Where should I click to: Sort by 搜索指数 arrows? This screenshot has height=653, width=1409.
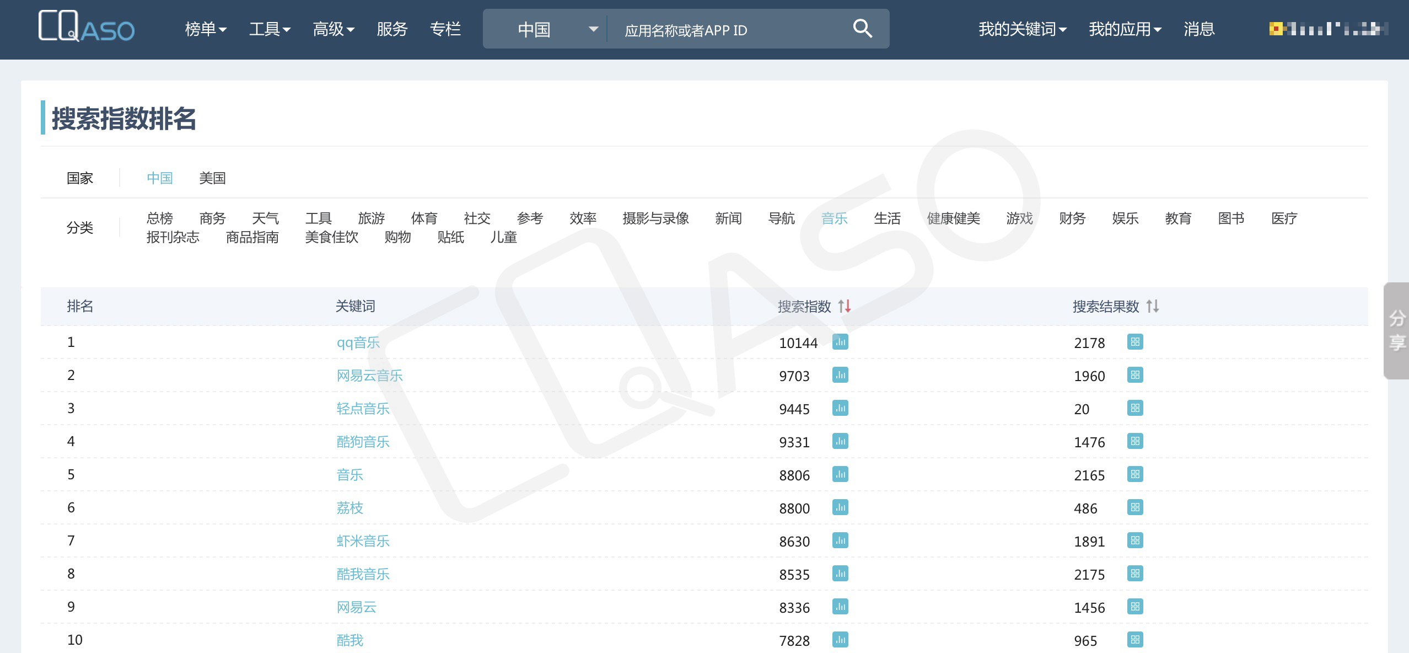click(845, 306)
